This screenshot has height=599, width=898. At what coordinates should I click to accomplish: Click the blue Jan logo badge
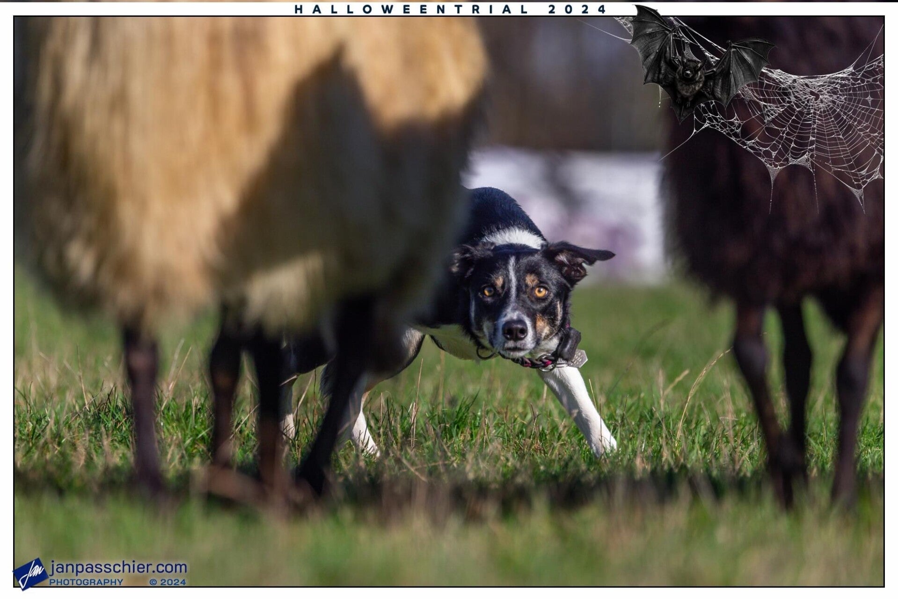click(30, 573)
